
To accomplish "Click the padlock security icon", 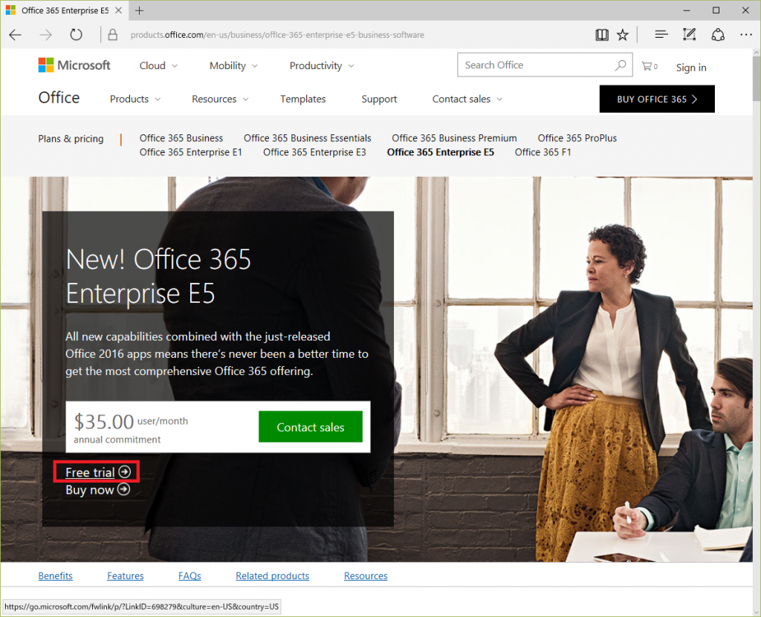I will click(113, 35).
